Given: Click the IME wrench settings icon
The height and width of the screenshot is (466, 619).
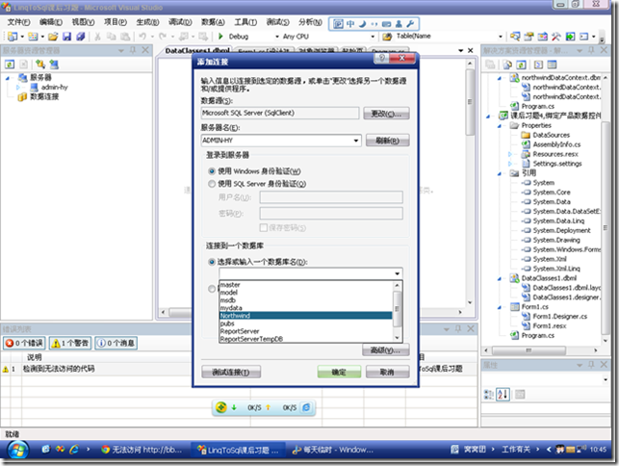Looking at the screenshot, I should coord(410,24).
